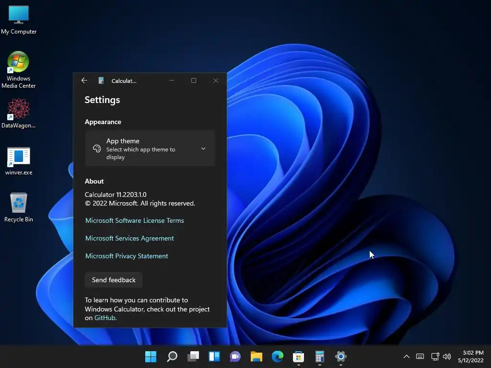Screen dimensions: 491x368
Task: Click the App theme palette icon
Action: [x=97, y=149]
